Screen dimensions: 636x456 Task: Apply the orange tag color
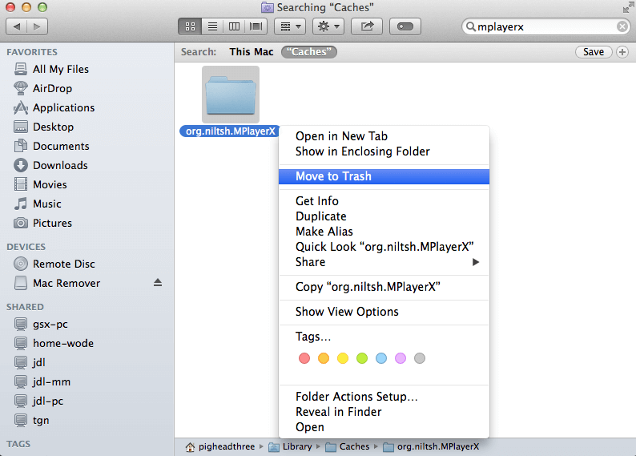pos(324,358)
